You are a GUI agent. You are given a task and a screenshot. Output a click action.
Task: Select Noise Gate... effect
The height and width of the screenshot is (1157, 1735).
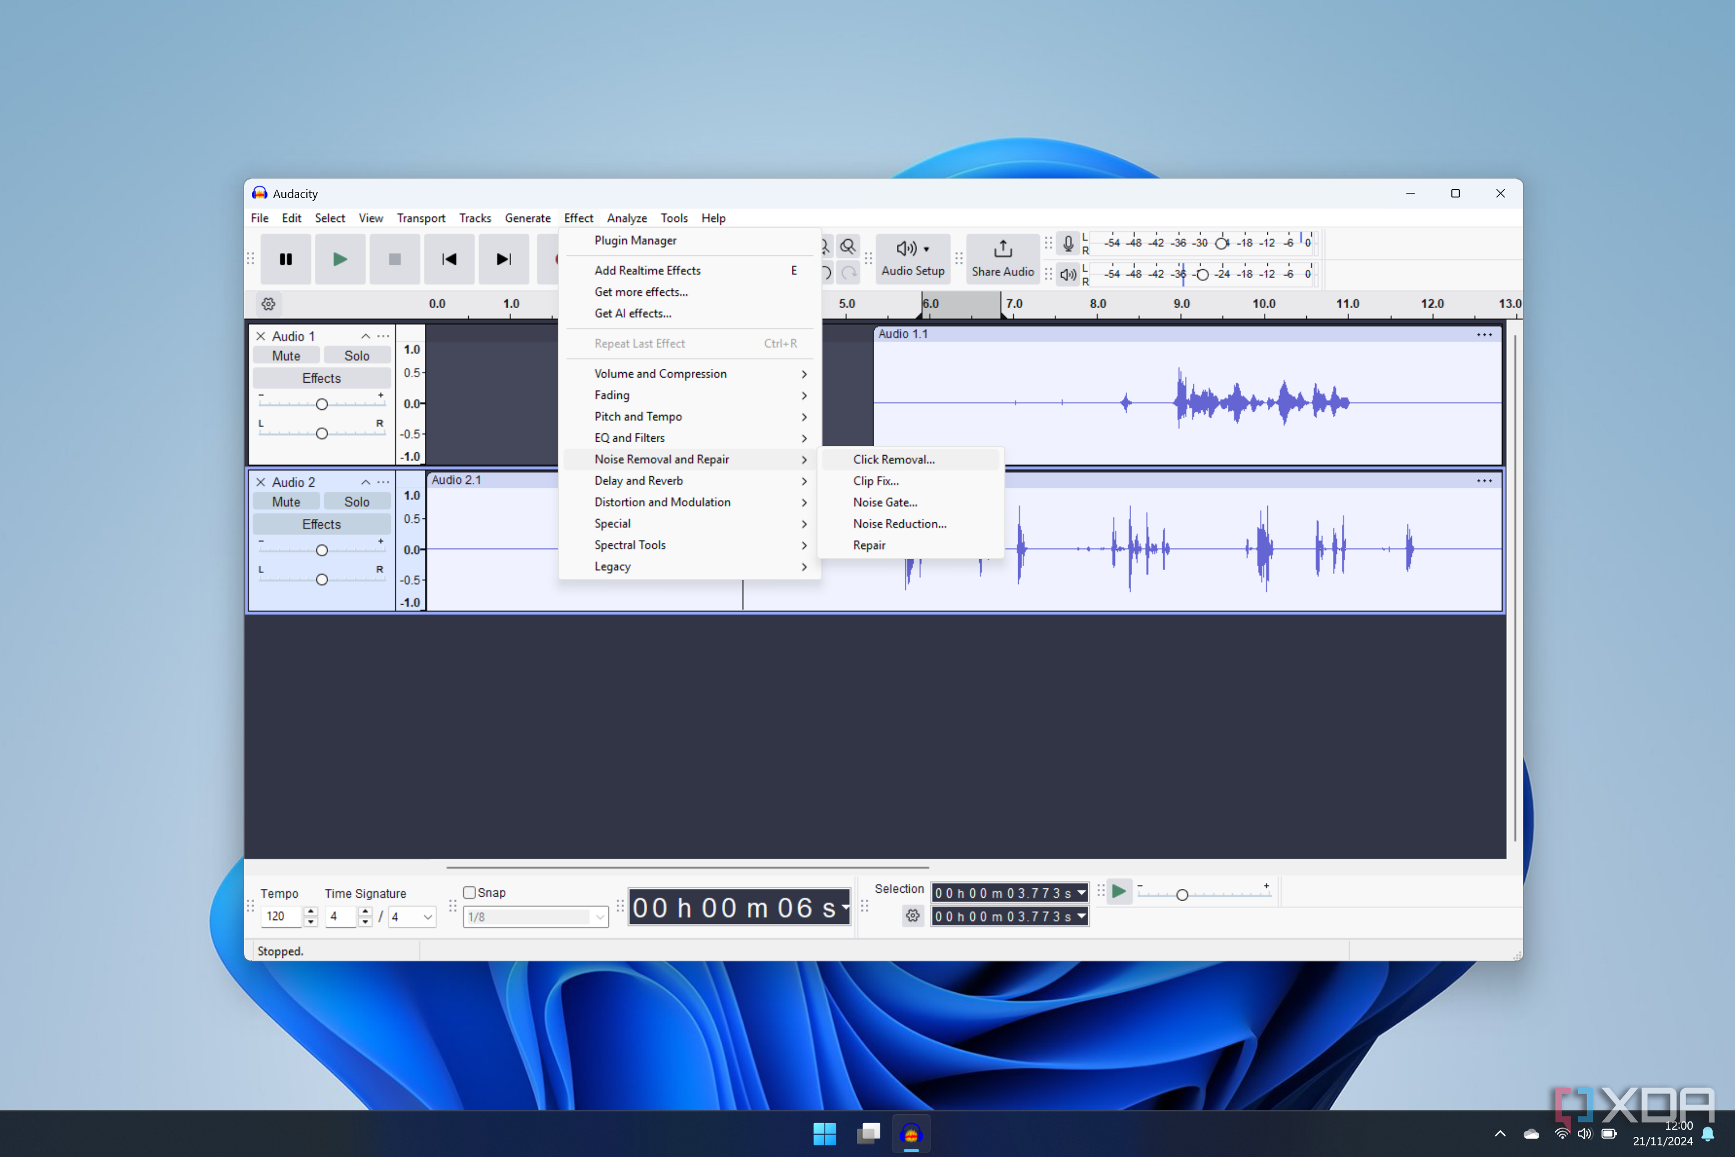[x=910, y=502]
